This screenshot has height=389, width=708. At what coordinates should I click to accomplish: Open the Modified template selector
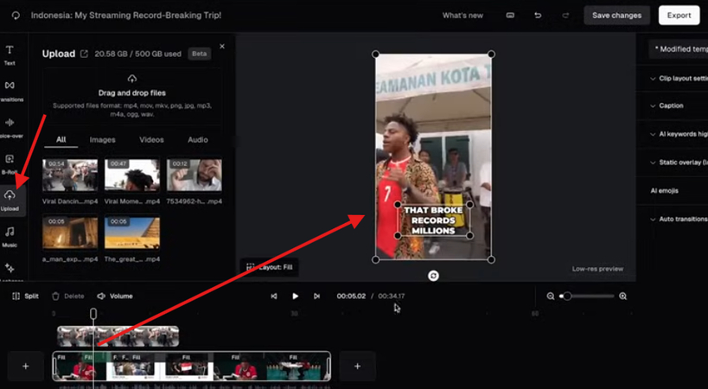pyautogui.click(x=679, y=49)
